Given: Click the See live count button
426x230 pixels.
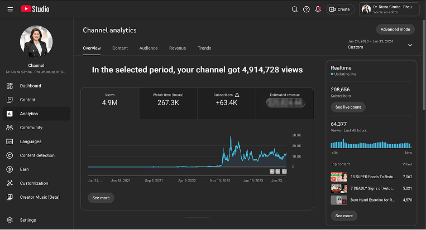Looking at the screenshot, I should coord(348,107).
